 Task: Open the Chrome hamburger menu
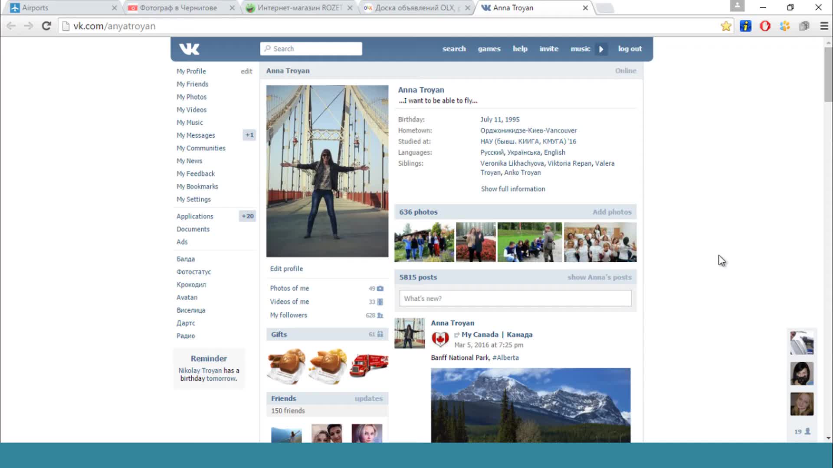pos(824,26)
